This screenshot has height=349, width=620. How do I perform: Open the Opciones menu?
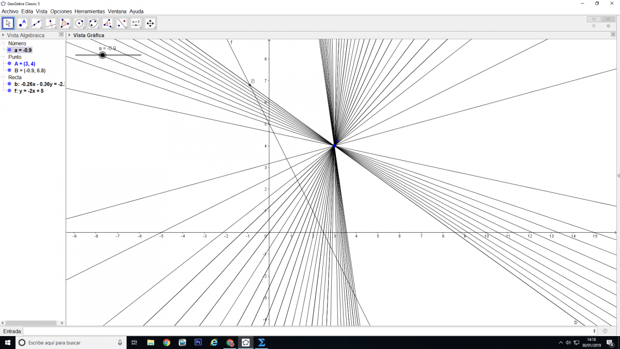click(x=61, y=11)
